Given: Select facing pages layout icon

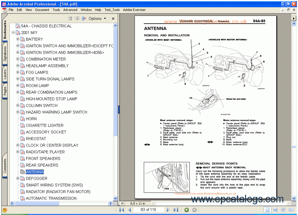Looking at the screenshot, I should [x=291, y=210].
